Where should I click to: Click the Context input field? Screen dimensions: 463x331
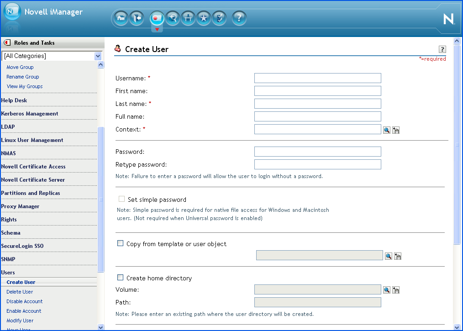coord(318,129)
